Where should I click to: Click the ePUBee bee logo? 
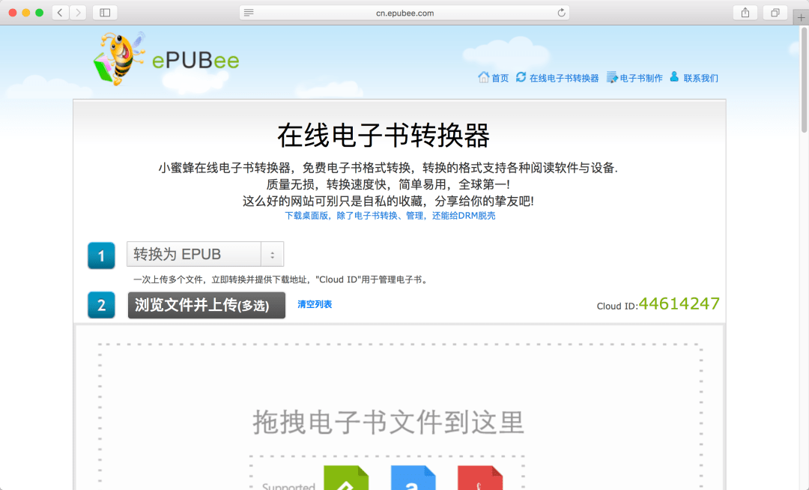click(120, 58)
